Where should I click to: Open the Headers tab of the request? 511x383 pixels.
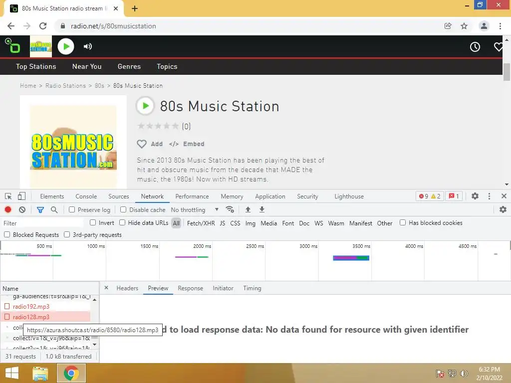[127, 288]
